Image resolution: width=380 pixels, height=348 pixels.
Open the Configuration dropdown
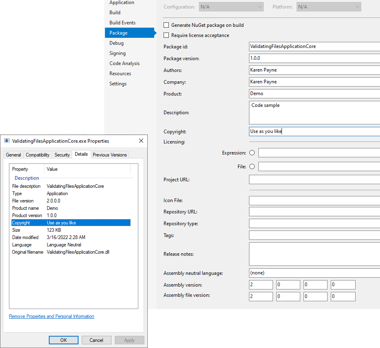(231, 7)
